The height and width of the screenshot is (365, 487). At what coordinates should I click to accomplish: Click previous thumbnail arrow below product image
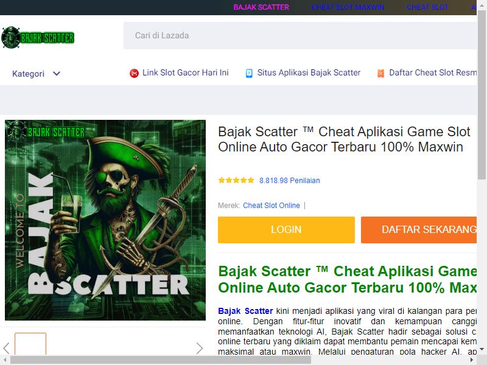[x=6, y=348]
